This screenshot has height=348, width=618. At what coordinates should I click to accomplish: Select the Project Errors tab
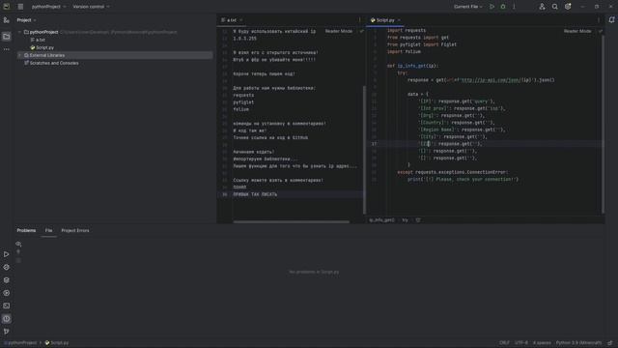[75, 230]
